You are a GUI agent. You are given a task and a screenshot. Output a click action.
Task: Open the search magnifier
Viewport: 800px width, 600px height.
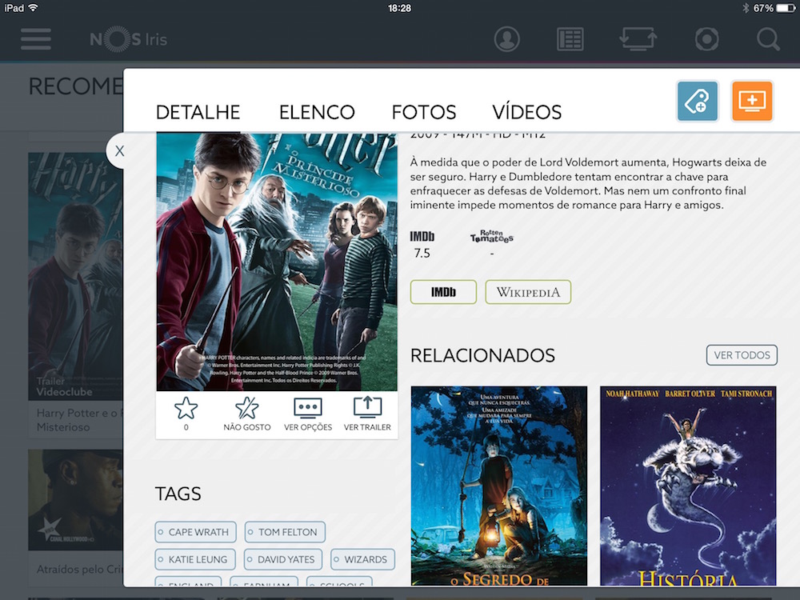(768, 39)
